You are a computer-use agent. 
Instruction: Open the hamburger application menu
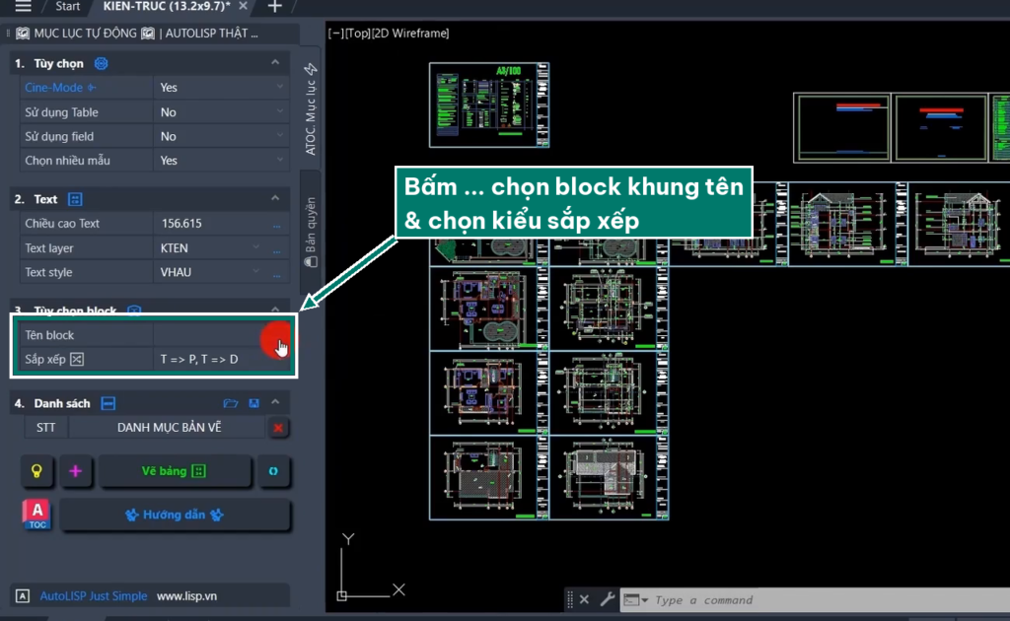coord(24,7)
